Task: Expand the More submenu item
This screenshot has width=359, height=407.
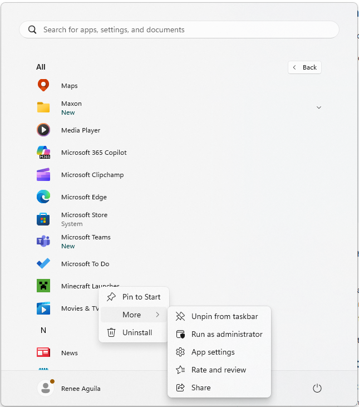Action: (134, 315)
